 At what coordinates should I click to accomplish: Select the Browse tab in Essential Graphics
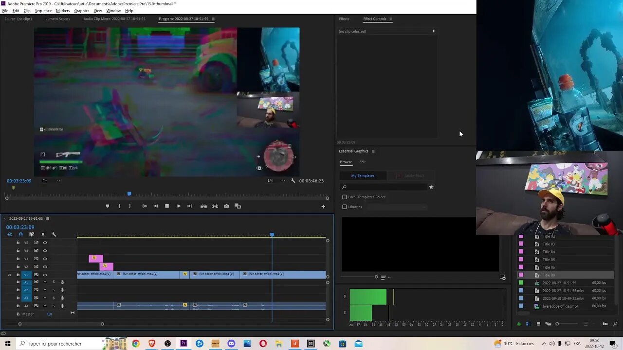pos(346,162)
